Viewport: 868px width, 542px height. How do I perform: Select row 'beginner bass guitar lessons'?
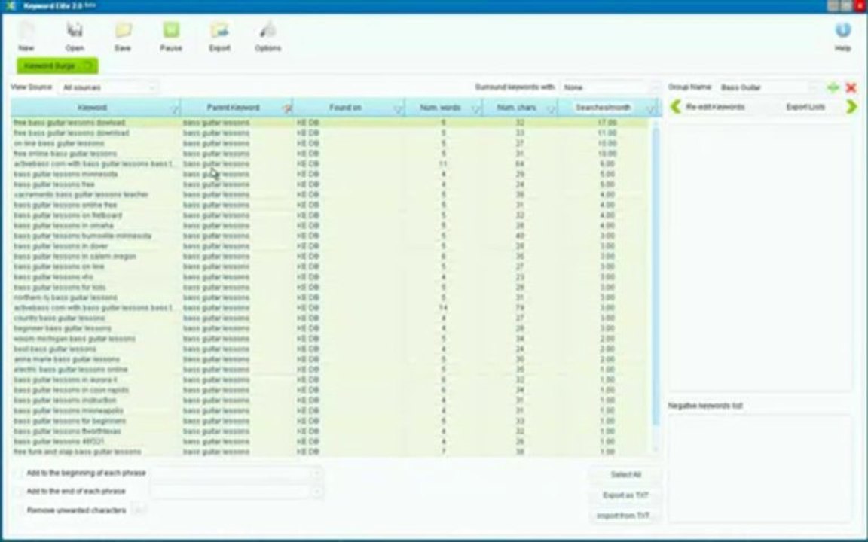[330, 328]
